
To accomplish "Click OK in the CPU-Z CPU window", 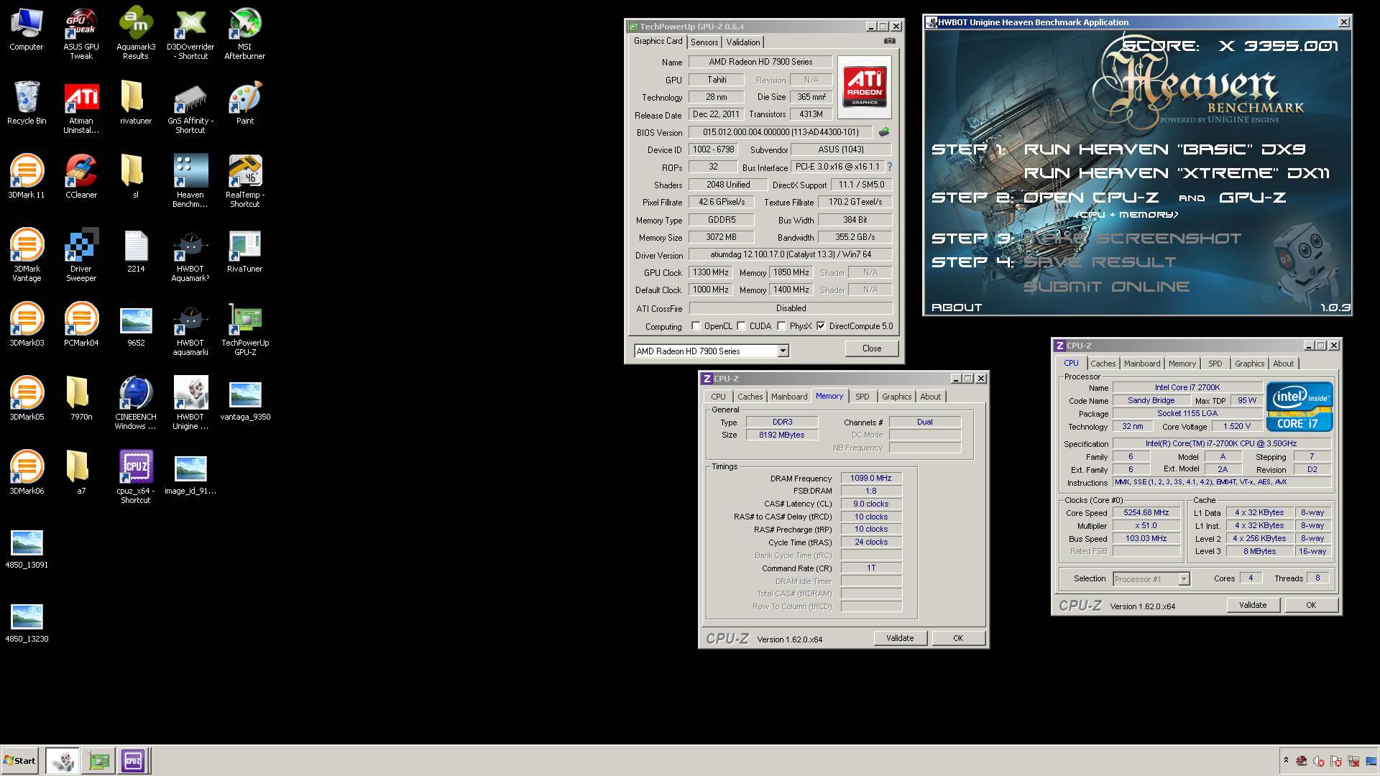I will tap(1311, 605).
